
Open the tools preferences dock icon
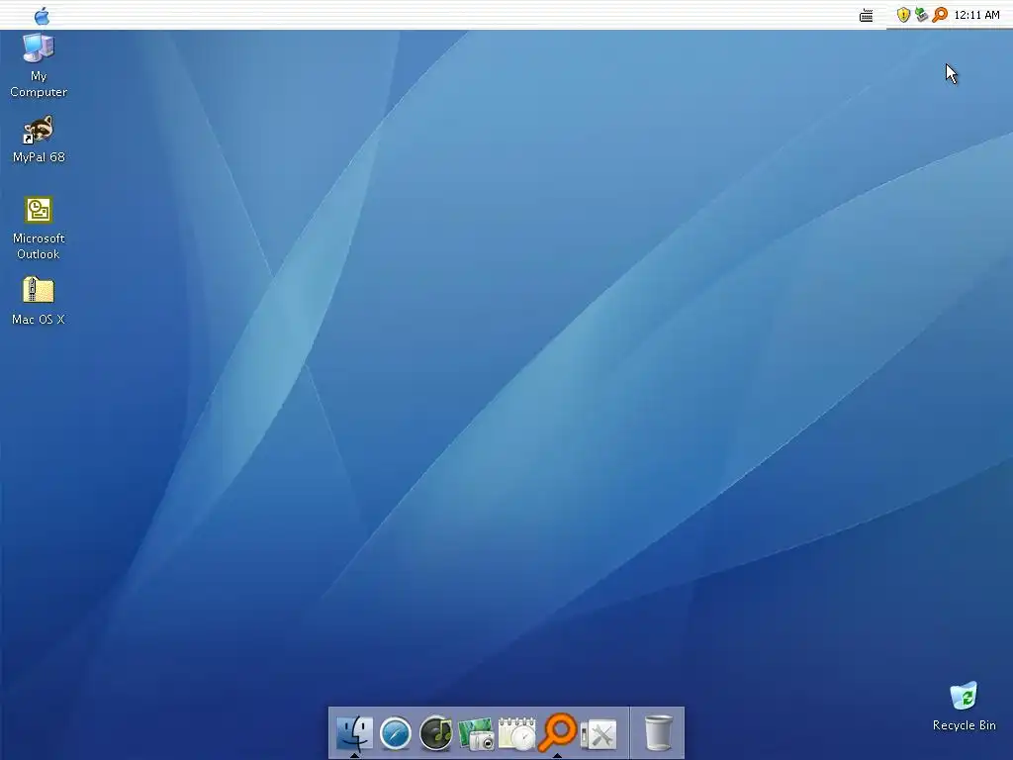(x=599, y=735)
